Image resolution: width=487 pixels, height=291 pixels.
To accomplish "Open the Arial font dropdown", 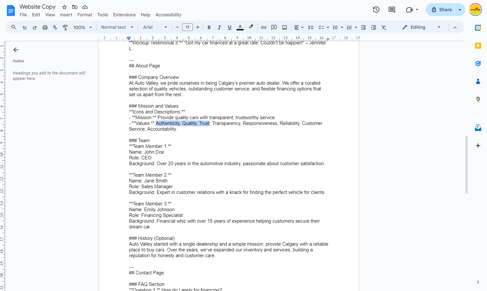I will click(155, 27).
